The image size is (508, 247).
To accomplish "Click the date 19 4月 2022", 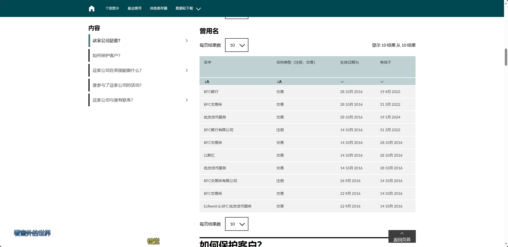I will (x=390, y=92).
